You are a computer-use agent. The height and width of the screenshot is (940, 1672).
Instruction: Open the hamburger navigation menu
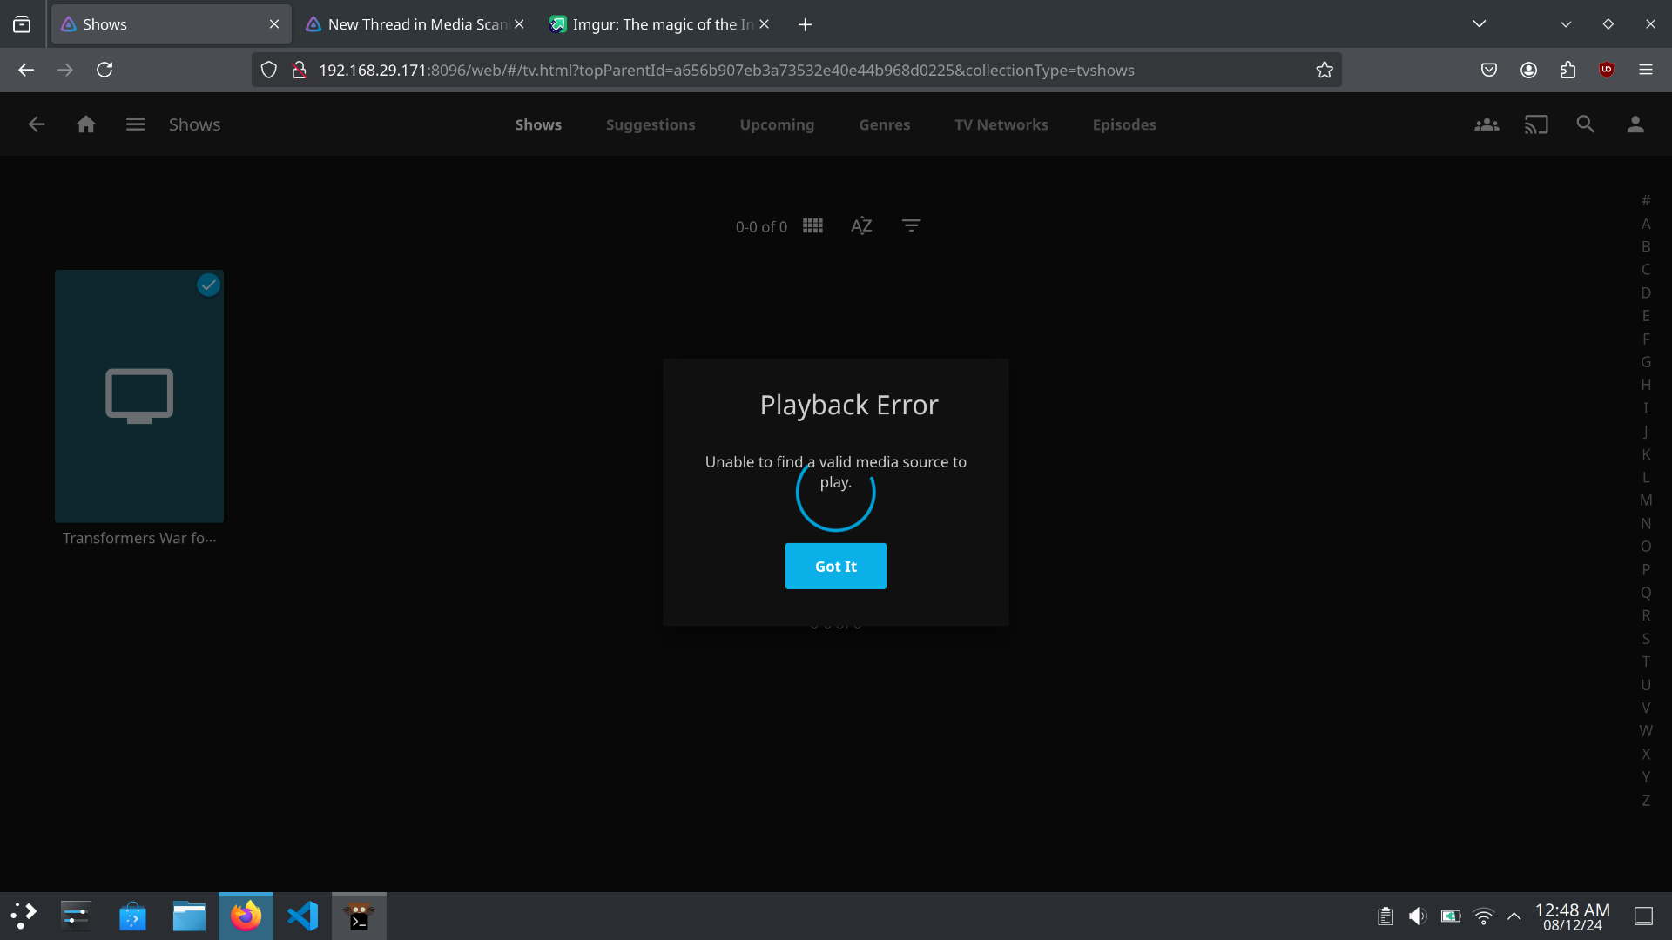pyautogui.click(x=135, y=124)
